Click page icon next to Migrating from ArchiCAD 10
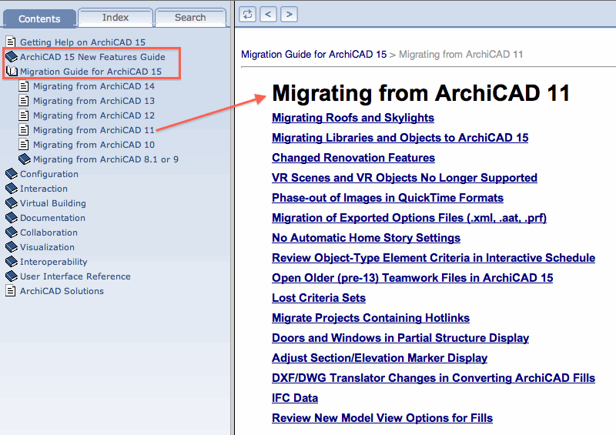Screen dimensions: 616x435 [x=24, y=145]
